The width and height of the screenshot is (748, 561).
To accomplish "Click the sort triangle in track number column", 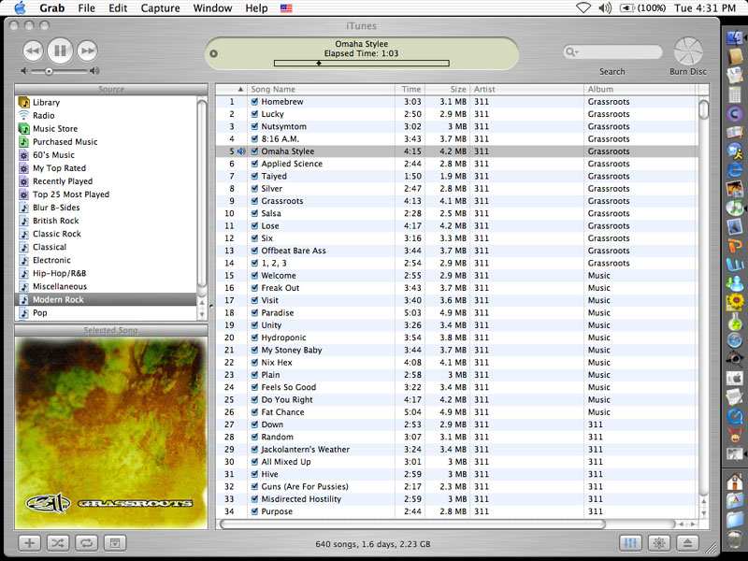I will pos(240,90).
